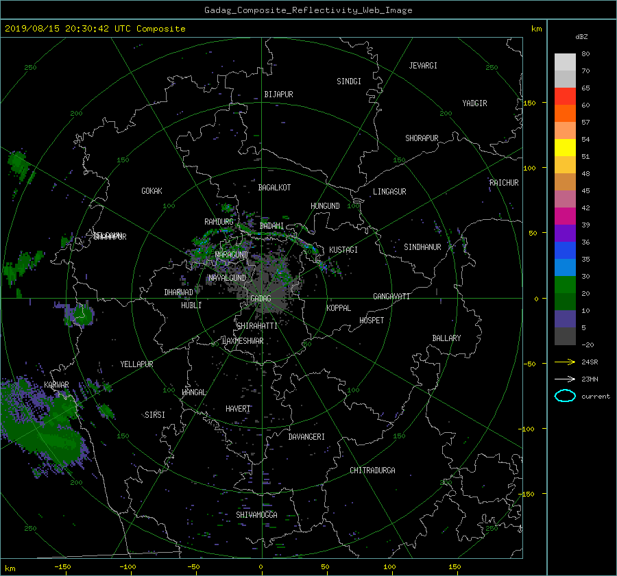Screen dimensions: 617x576
Task: Click the NAVALGUND city label
Action: (x=227, y=278)
